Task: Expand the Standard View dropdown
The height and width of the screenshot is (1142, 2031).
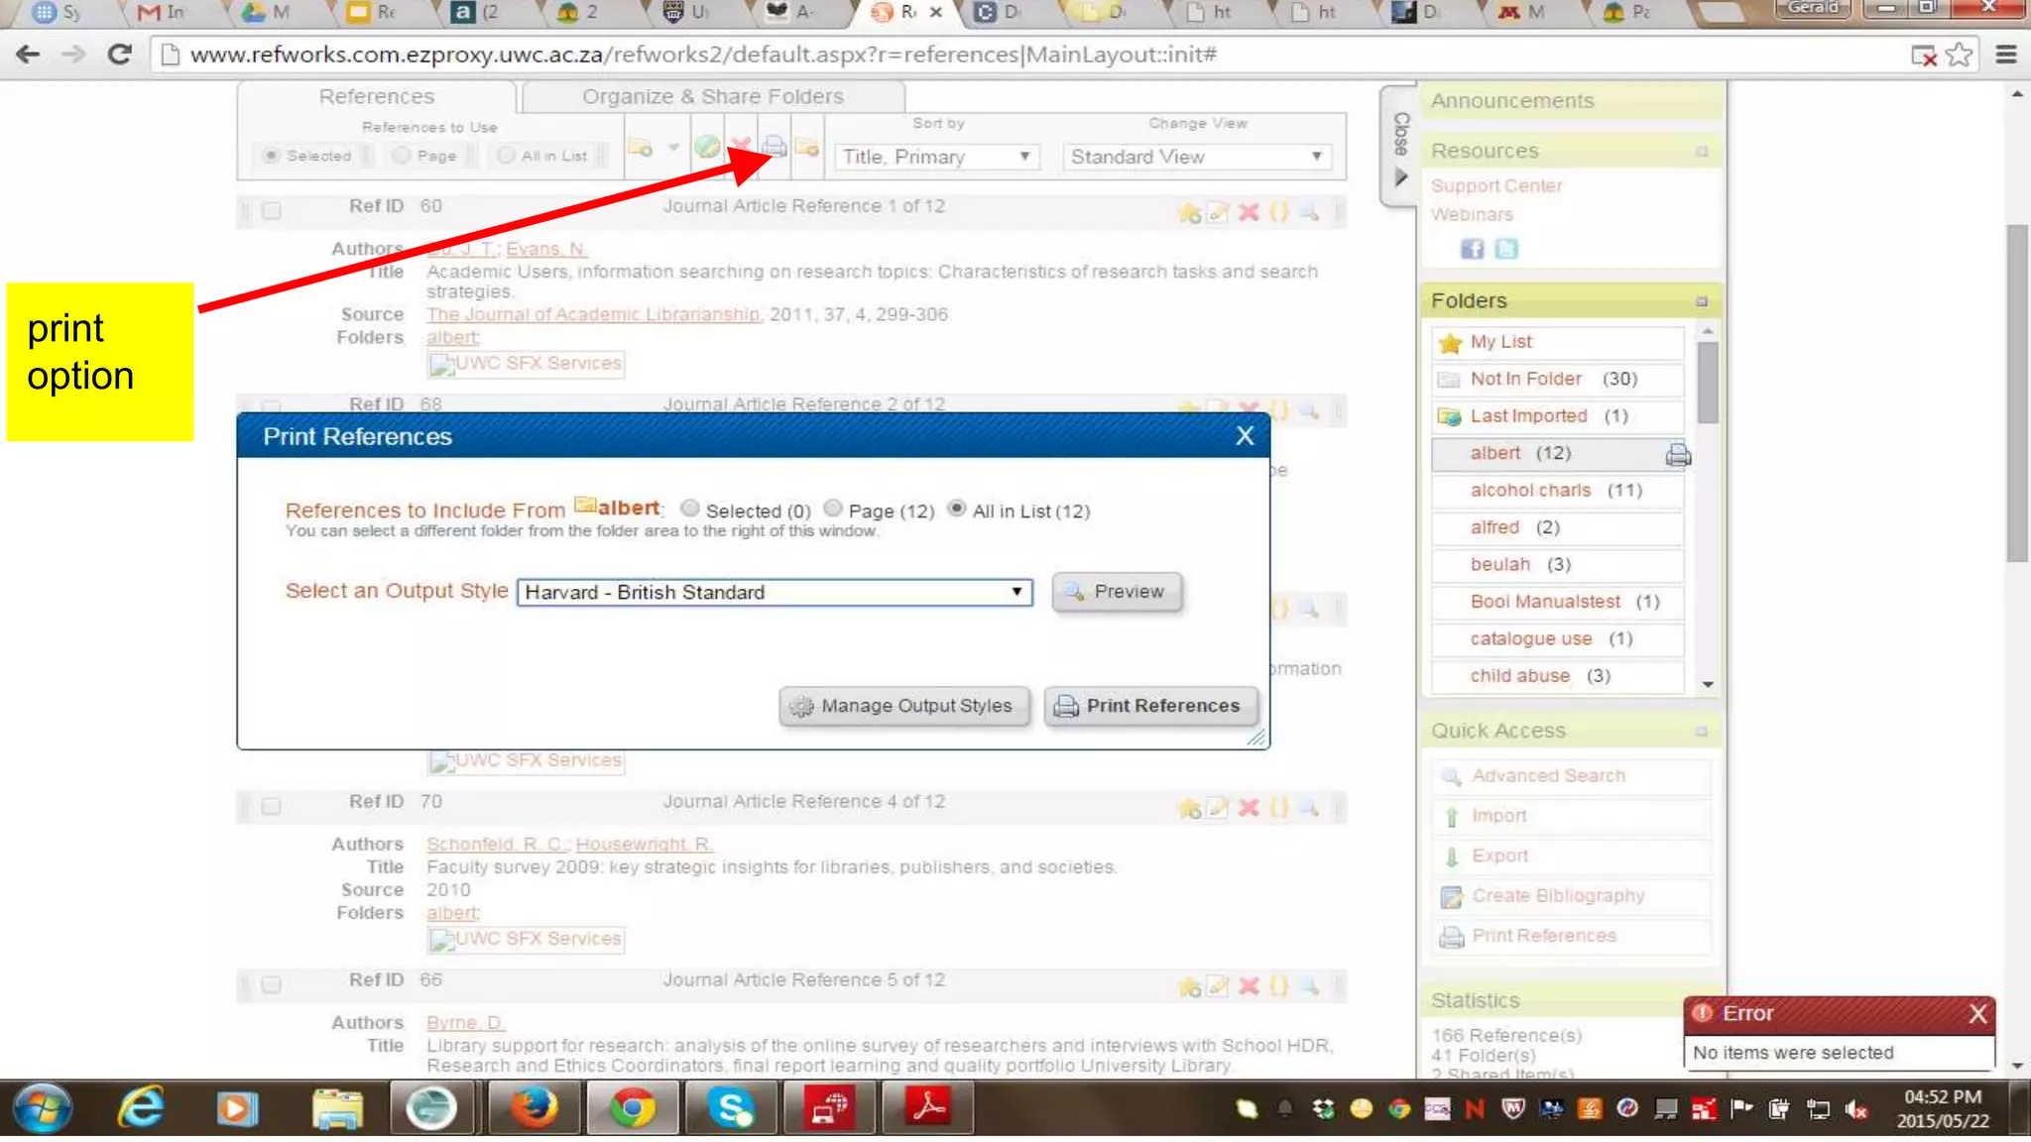Action: pyautogui.click(x=1195, y=157)
